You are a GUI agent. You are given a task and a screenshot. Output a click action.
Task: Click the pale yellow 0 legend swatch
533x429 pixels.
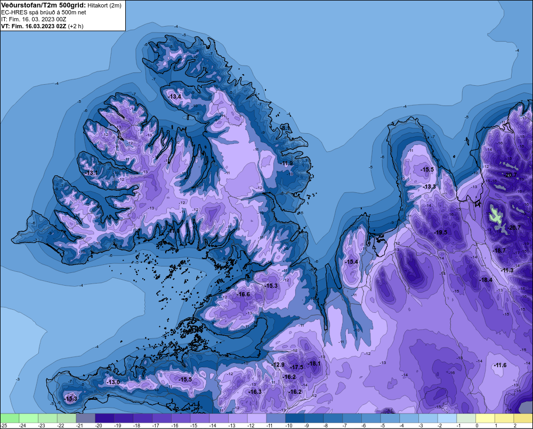(x=485, y=418)
